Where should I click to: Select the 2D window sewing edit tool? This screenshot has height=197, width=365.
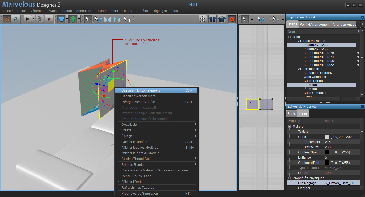(x=261, y=19)
